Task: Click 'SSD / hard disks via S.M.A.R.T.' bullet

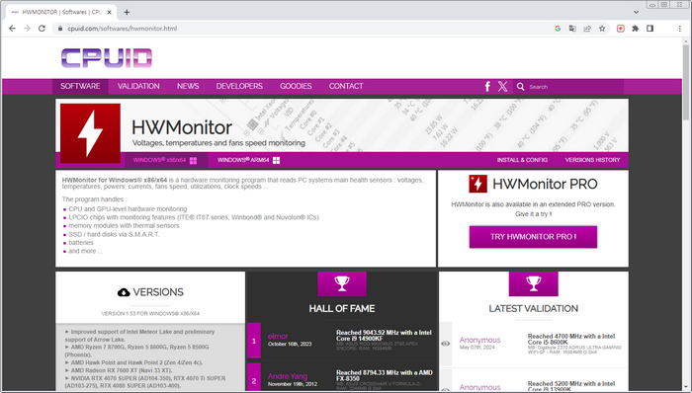Action: coord(114,234)
